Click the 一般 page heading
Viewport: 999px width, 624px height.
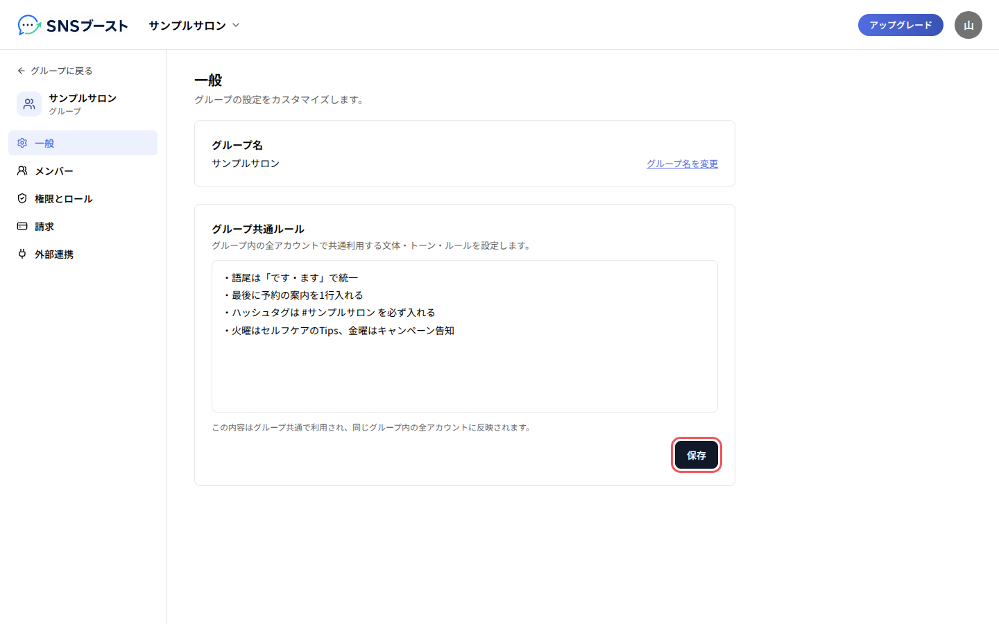coord(208,80)
